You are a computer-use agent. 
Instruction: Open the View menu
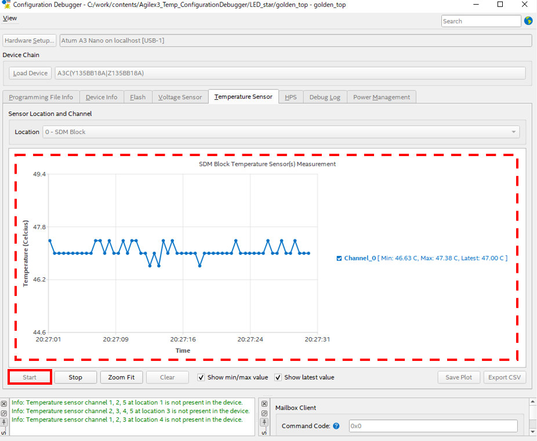[x=10, y=18]
